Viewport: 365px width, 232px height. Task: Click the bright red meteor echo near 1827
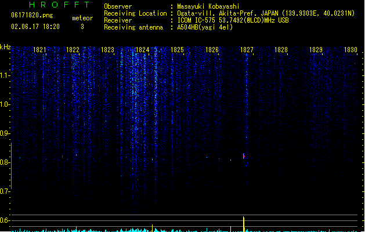[244, 156]
